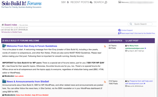Click the Last Post header icon
Viewport: 158px width, 97px height.
[126, 41]
